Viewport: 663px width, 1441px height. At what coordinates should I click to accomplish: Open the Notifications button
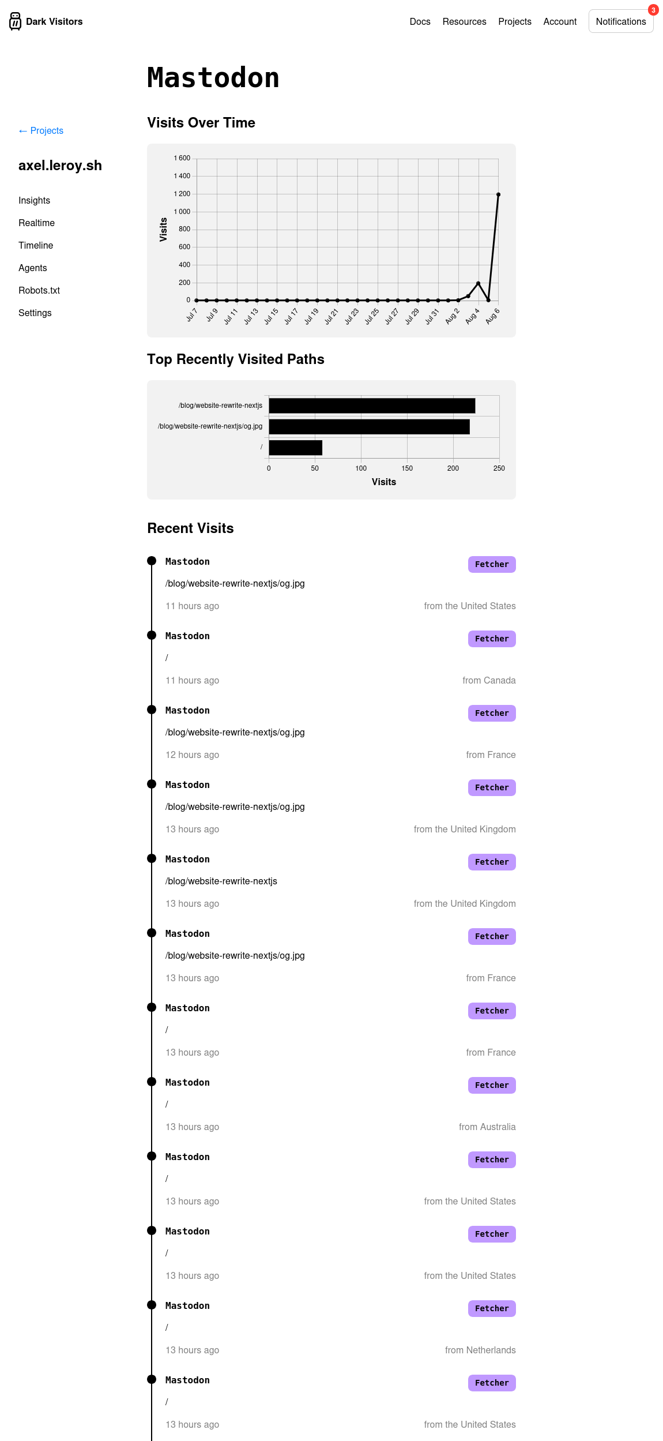(621, 21)
